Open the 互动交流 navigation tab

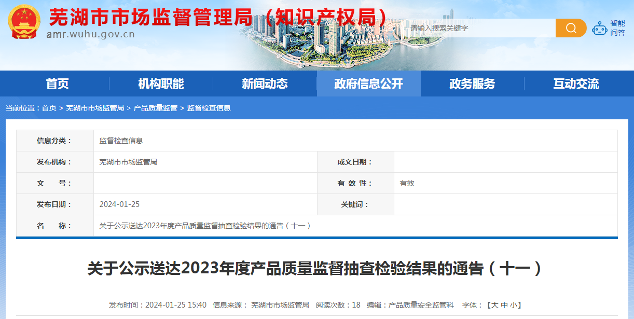pos(576,84)
